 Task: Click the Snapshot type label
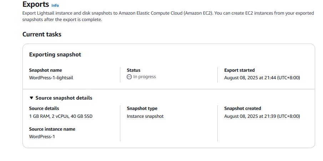click(x=142, y=109)
